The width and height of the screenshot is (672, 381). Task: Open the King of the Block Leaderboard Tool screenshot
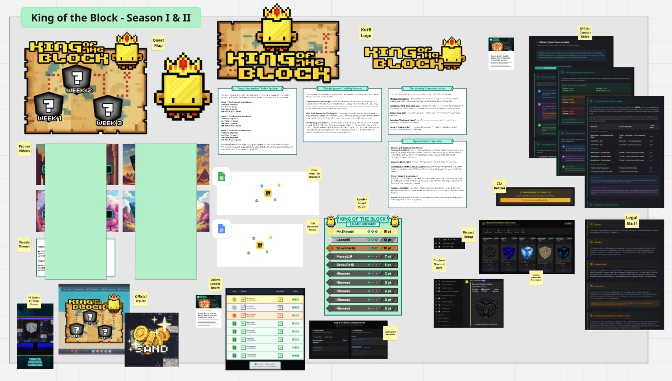[348, 339]
